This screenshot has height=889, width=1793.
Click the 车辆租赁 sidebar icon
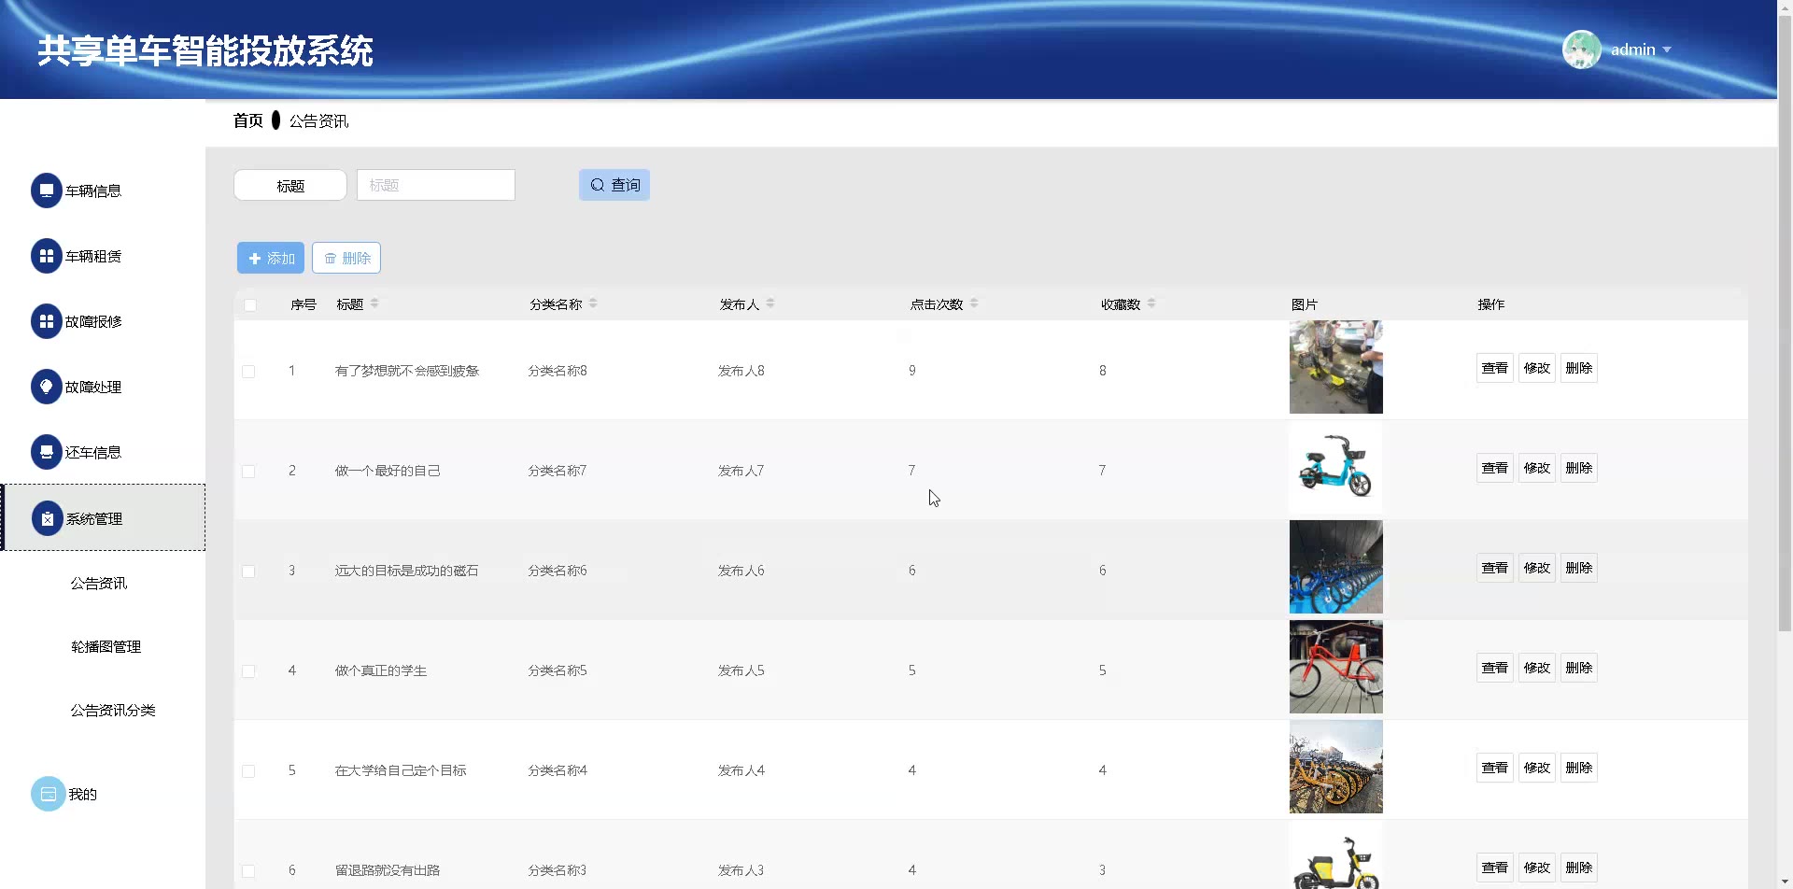pos(46,256)
